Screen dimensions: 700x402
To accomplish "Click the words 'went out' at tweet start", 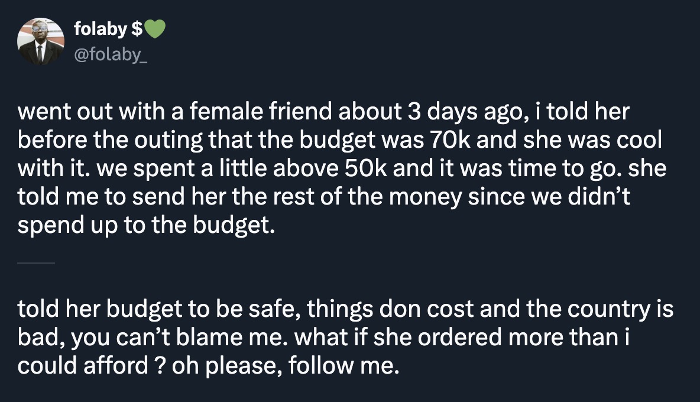I will [55, 112].
